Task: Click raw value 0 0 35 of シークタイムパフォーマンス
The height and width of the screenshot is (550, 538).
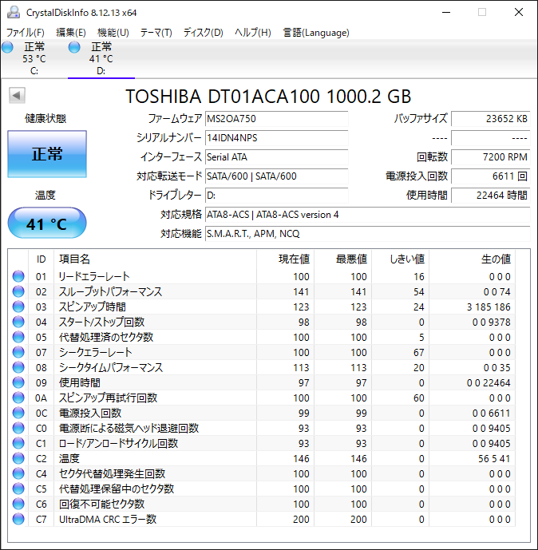Action: (497, 368)
